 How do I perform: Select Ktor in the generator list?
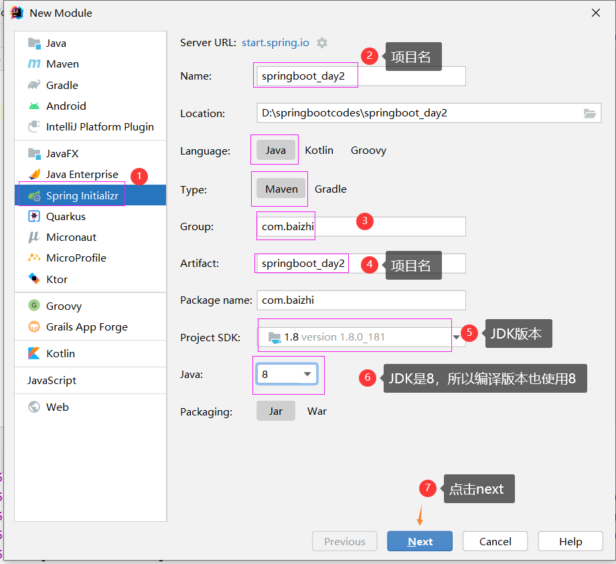(x=90, y=279)
